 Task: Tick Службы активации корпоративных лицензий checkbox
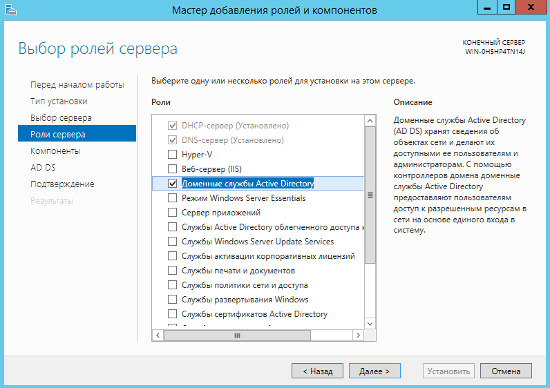172,256
